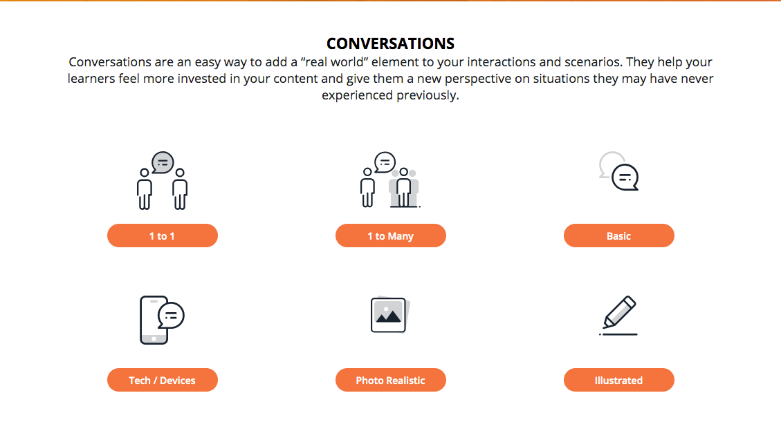Viewport: 781px width, 422px height.
Task: Choose the Photo Realistic picture icon
Action: [390, 315]
